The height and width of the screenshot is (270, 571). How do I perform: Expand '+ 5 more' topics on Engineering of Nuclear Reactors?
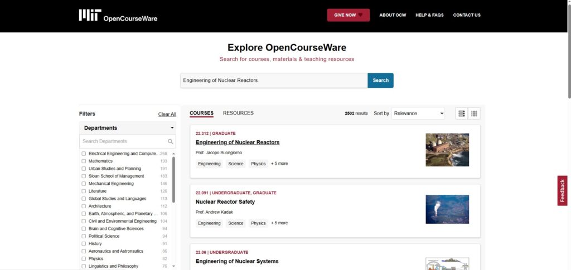click(279, 164)
